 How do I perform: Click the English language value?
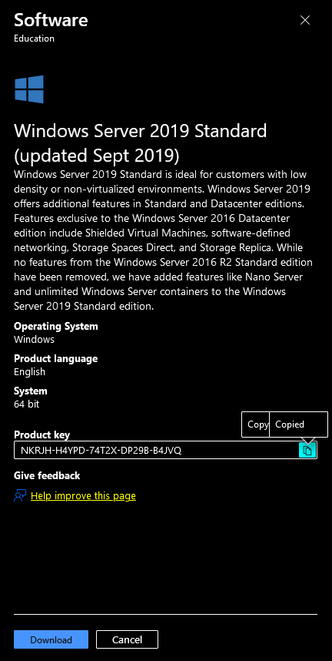(29, 371)
